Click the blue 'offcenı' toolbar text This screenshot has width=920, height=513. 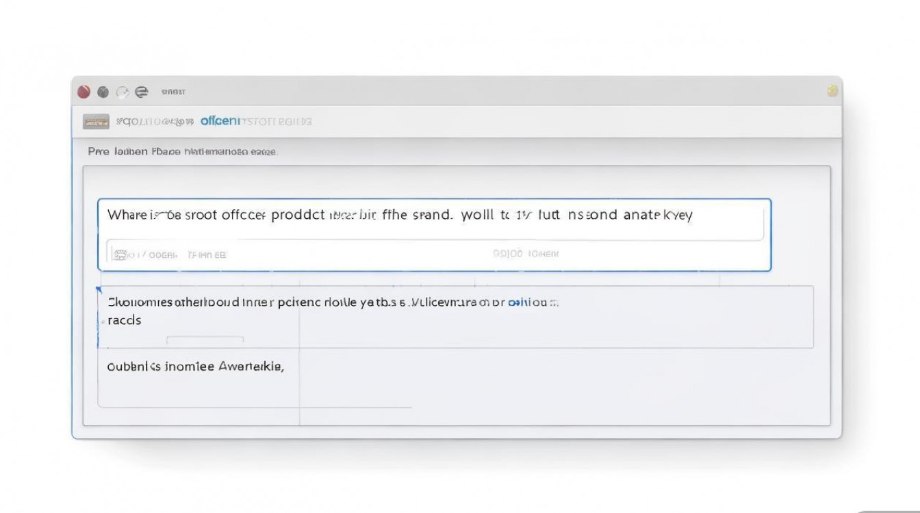coord(220,122)
